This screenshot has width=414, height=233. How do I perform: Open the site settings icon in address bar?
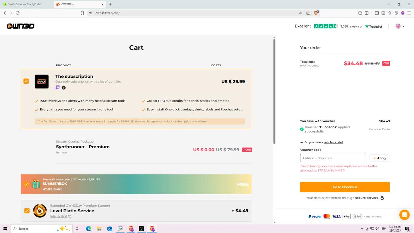point(91,13)
